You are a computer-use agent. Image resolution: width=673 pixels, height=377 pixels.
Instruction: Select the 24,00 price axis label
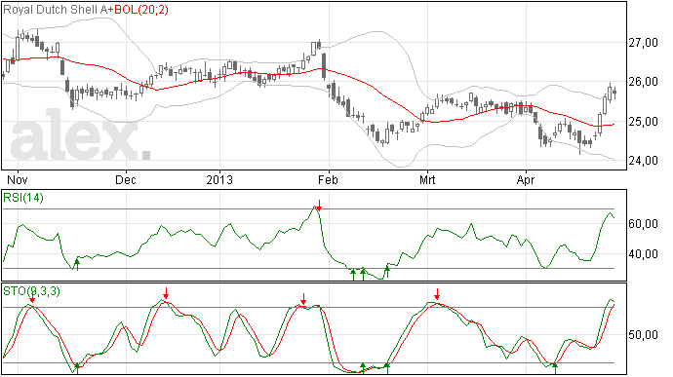[x=643, y=161]
